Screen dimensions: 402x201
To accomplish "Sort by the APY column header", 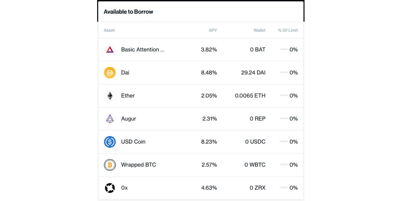I will click(213, 30).
